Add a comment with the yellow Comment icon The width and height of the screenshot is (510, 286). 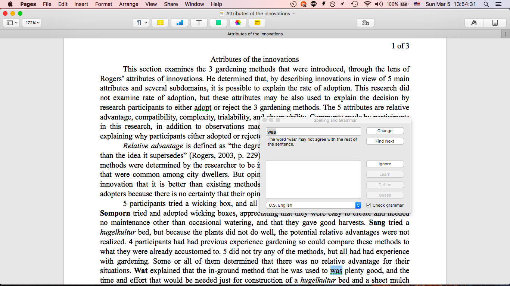tap(257, 23)
